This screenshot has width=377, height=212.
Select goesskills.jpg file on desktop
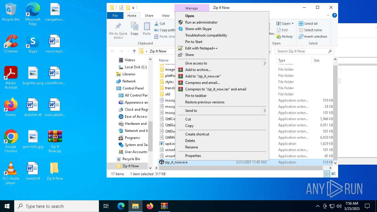pos(33,139)
